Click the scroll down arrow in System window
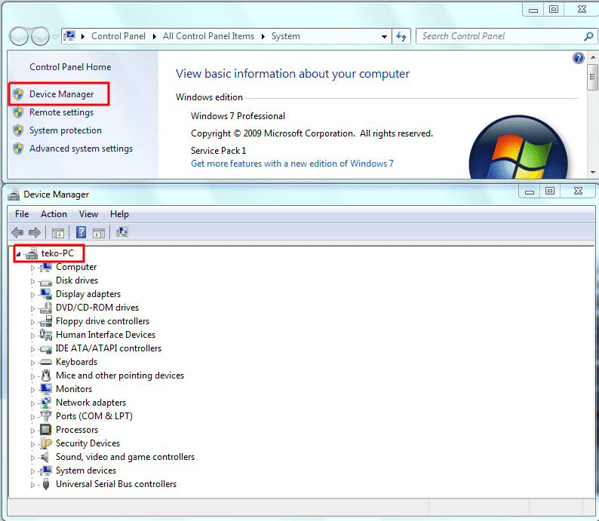 [592, 173]
